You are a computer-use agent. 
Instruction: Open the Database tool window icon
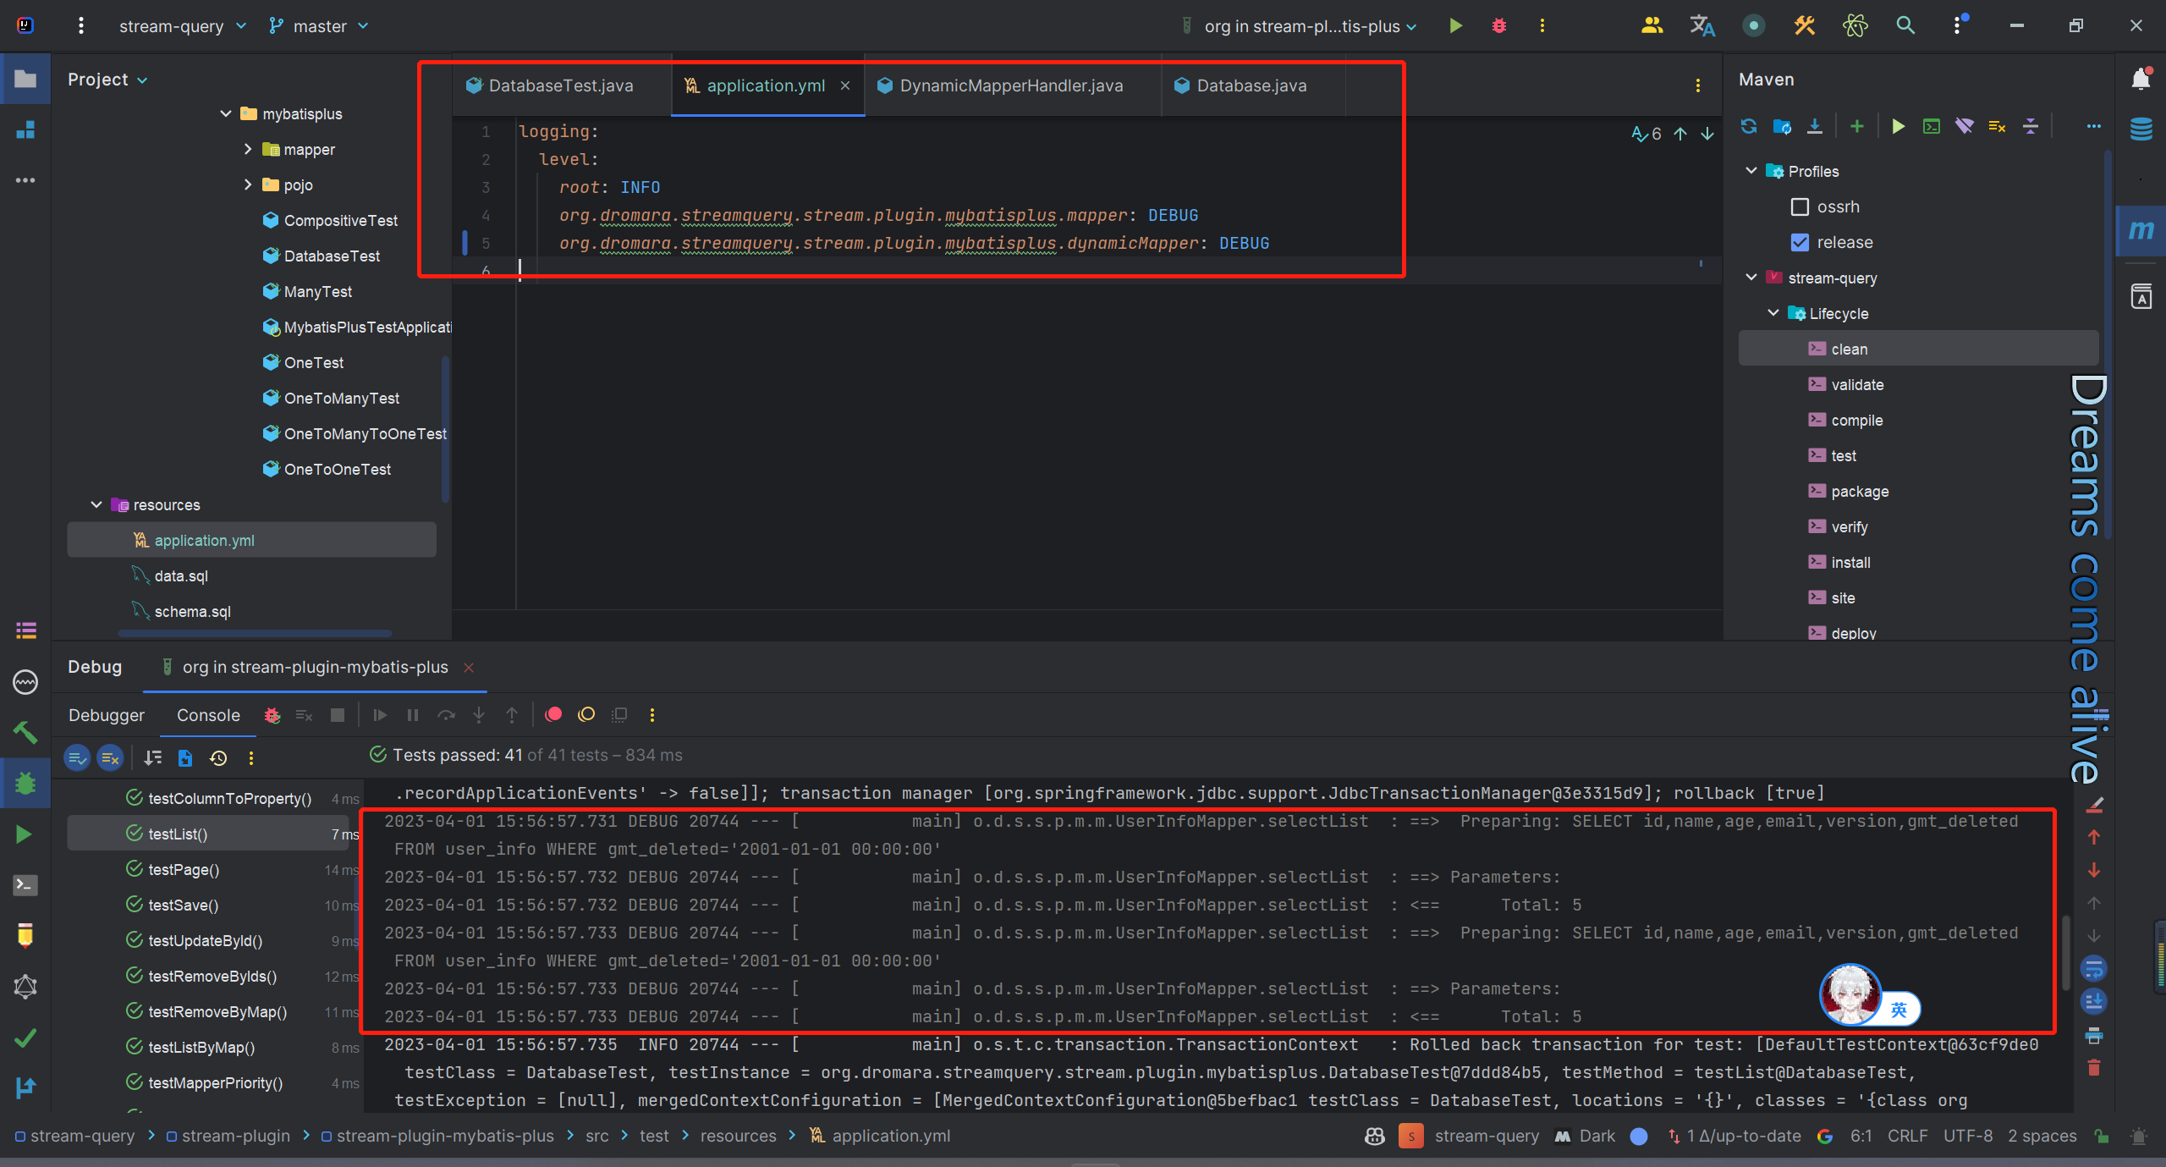tap(2141, 129)
